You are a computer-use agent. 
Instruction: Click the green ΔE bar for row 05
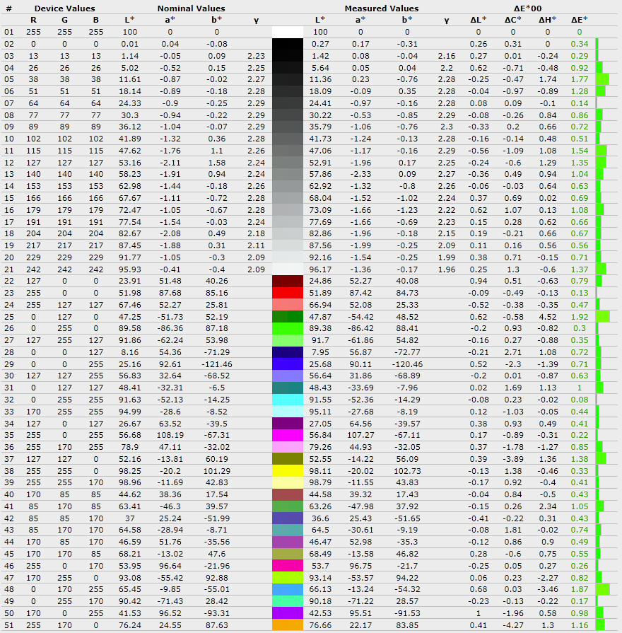[x=602, y=79]
